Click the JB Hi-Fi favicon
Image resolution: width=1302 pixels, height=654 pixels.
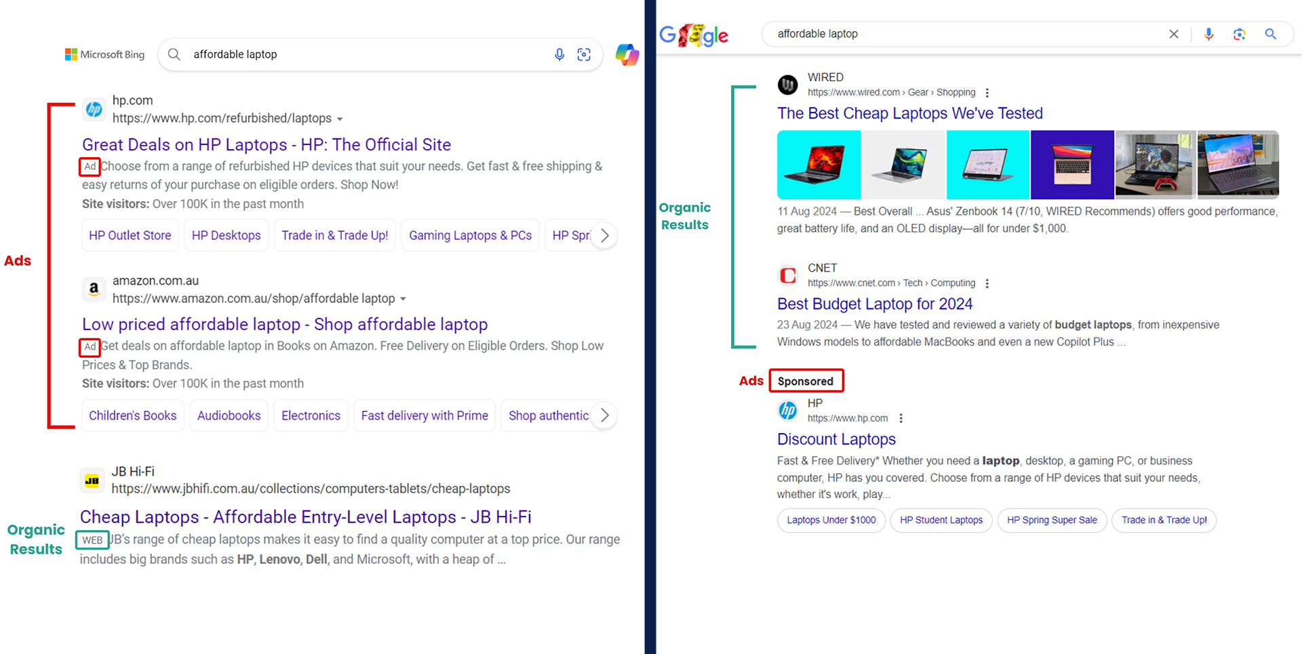[x=92, y=481]
